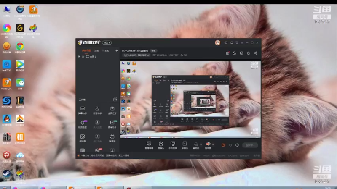
Task: Open Tencent Video desktop icon
Action: tap(20, 66)
